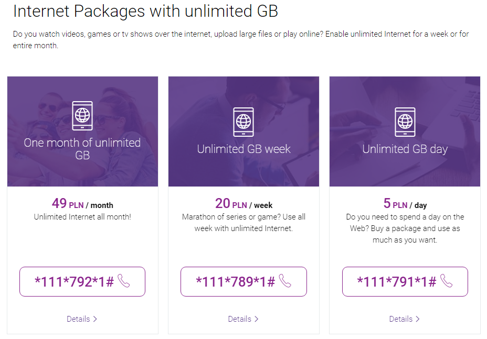Image resolution: width=487 pixels, height=339 pixels.
Task: Select the Unlimited GB week banner
Action: pyautogui.click(x=244, y=132)
